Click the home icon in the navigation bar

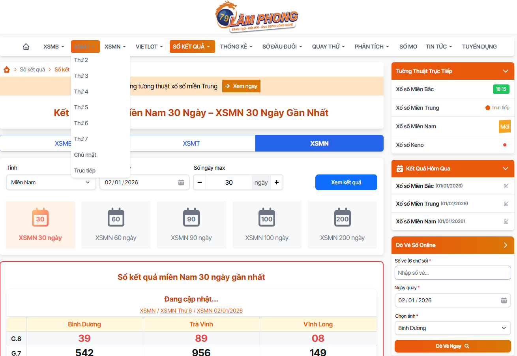point(26,46)
